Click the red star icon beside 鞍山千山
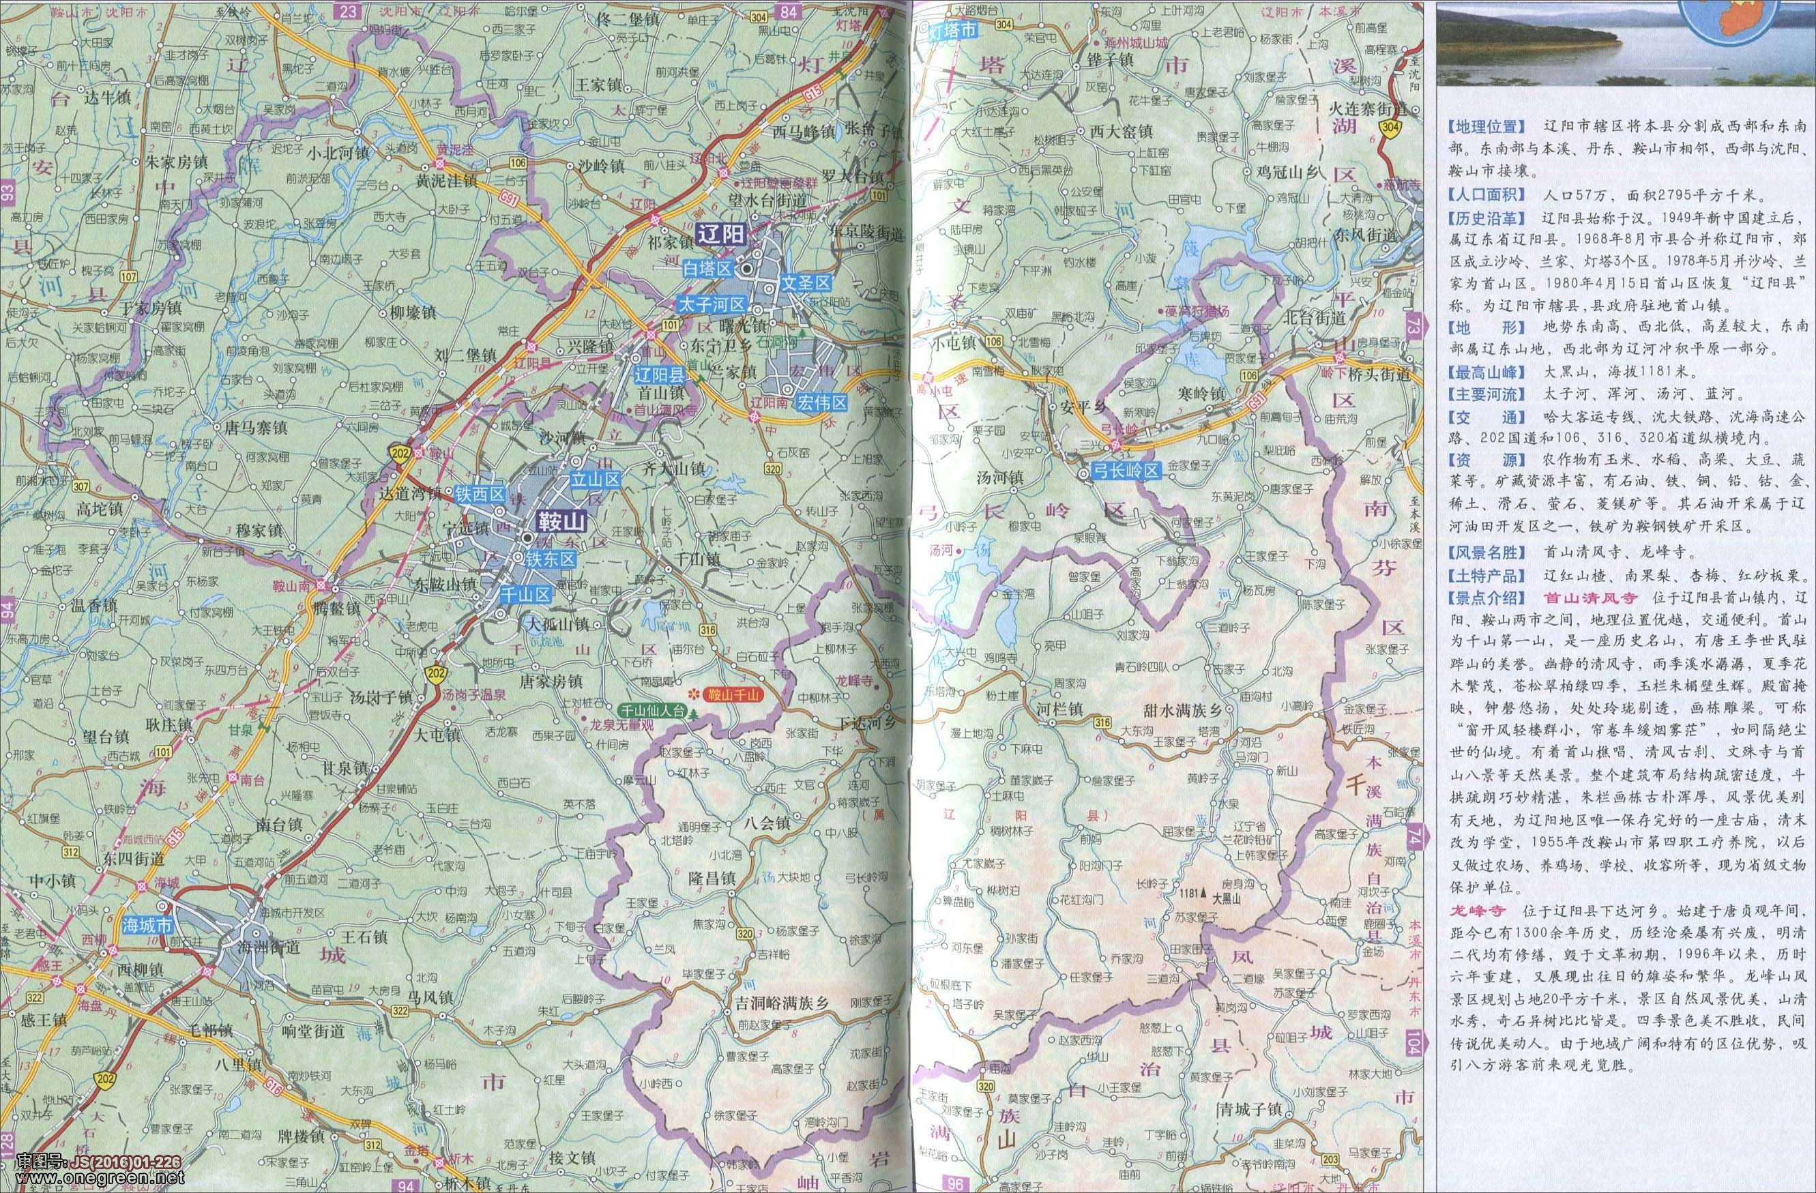Image resolution: width=1816 pixels, height=1193 pixels. [x=694, y=694]
